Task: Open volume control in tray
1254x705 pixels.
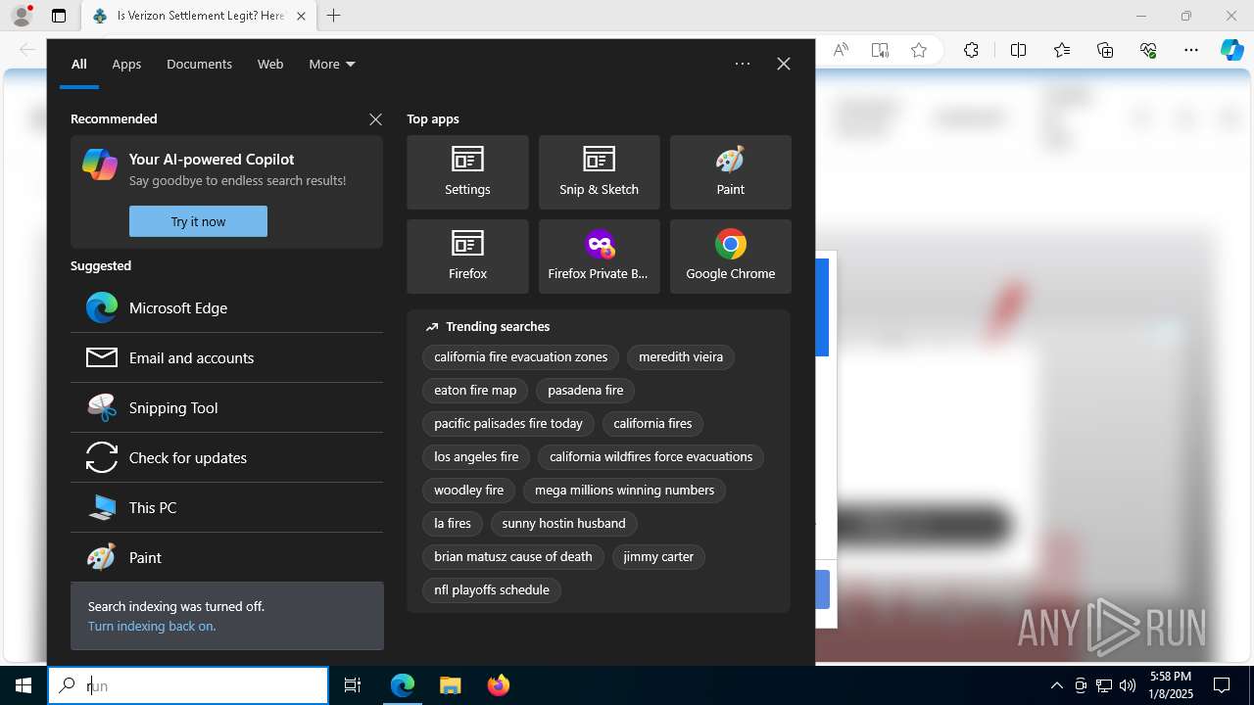Action: click(x=1127, y=685)
